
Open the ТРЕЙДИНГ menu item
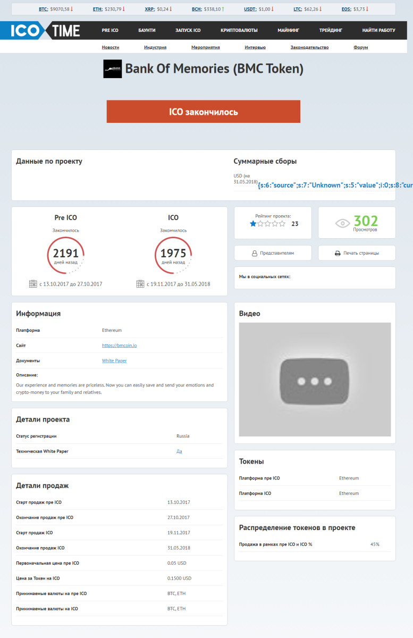pyautogui.click(x=331, y=31)
